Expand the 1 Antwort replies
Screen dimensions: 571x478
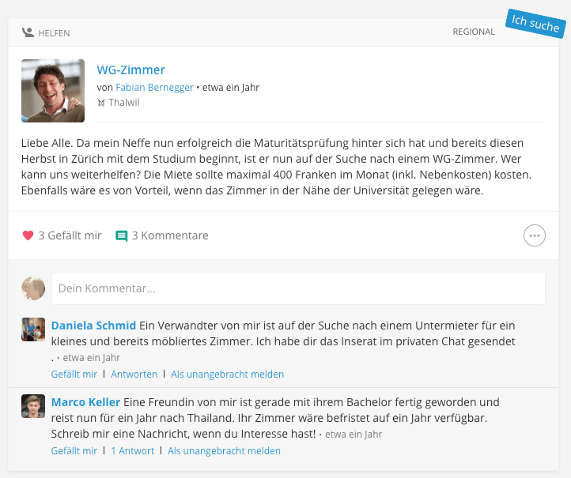click(133, 450)
